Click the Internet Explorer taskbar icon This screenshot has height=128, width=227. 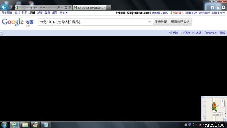click(x=14, y=125)
